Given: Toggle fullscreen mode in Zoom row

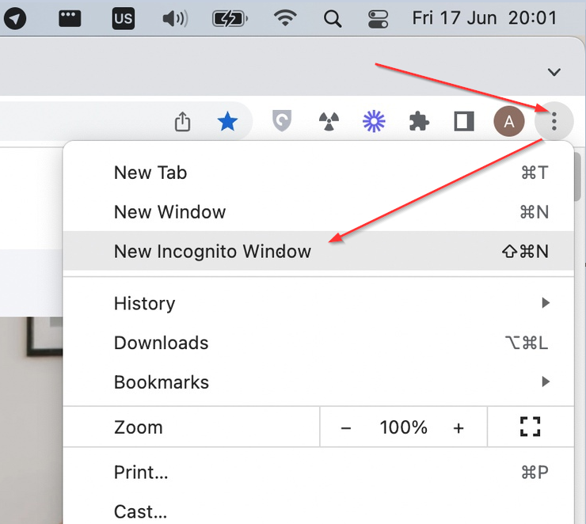Looking at the screenshot, I should click(x=530, y=427).
